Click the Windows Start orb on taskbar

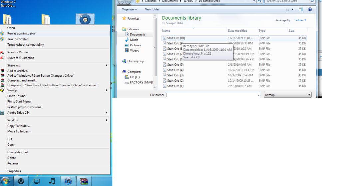coord(5,181)
